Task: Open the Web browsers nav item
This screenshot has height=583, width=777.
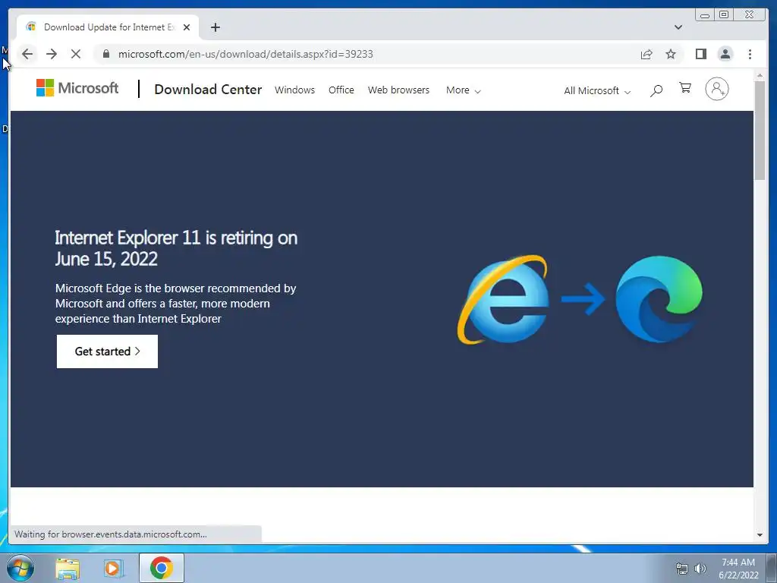Action: click(x=398, y=90)
